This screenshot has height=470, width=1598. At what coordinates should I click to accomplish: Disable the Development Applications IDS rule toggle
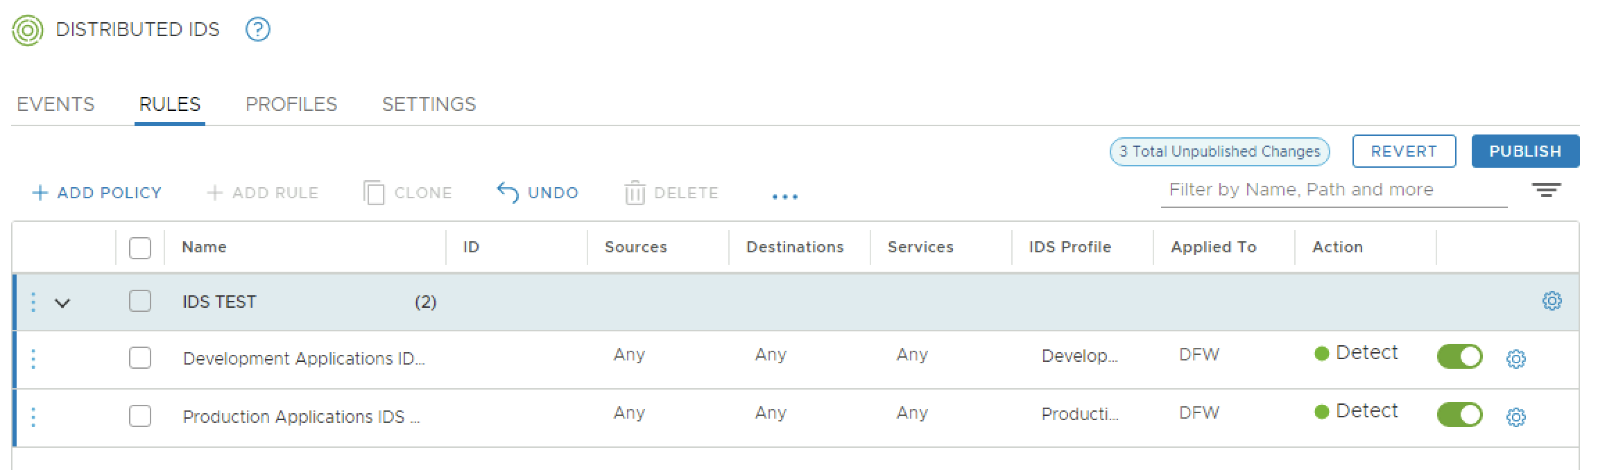point(1459,356)
